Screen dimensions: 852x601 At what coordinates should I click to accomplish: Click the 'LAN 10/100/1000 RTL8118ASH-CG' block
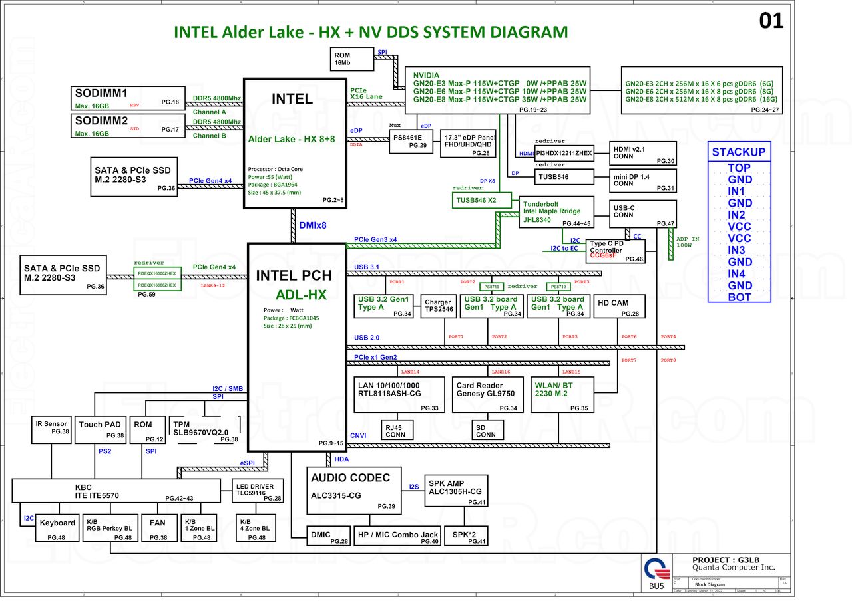pos(398,394)
